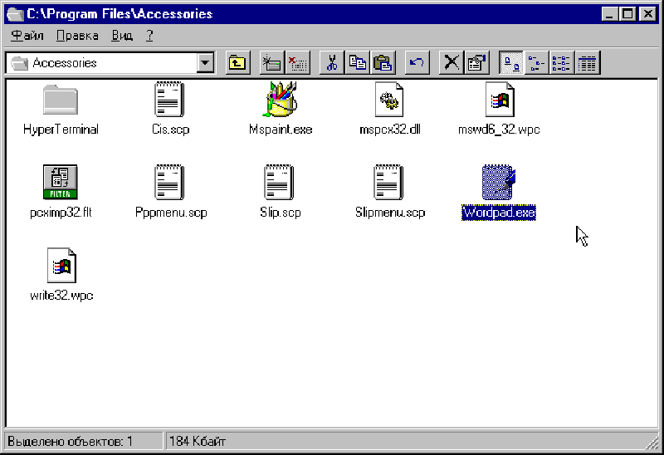Click the Copy toolbar icon
Screen dimensions: 664x455
point(358,63)
